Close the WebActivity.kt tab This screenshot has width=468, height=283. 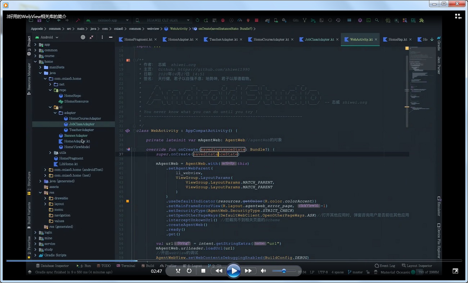(x=375, y=39)
